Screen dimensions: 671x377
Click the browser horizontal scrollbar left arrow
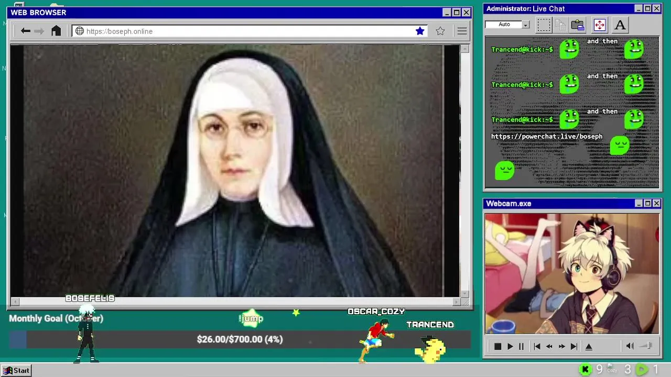pyautogui.click(x=15, y=302)
